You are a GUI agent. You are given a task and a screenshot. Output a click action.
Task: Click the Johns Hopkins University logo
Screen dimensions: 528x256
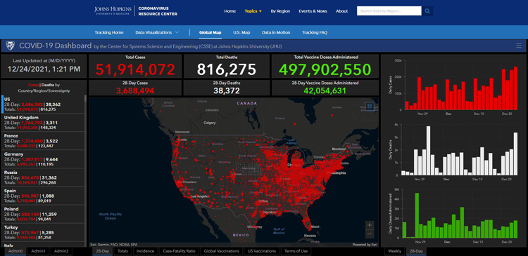pyautogui.click(x=113, y=11)
